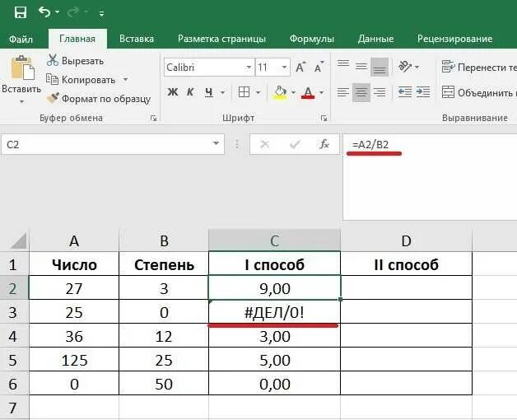Expand the Копировать dropdown arrow
Screen dimensions: 517x420
(x=125, y=80)
